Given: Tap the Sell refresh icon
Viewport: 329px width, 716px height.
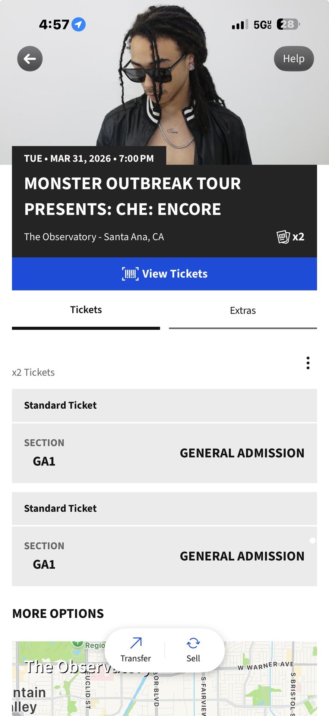Looking at the screenshot, I should point(193,643).
